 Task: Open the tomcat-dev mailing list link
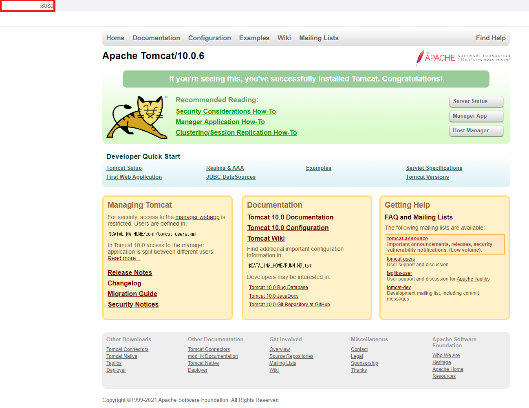[399, 287]
